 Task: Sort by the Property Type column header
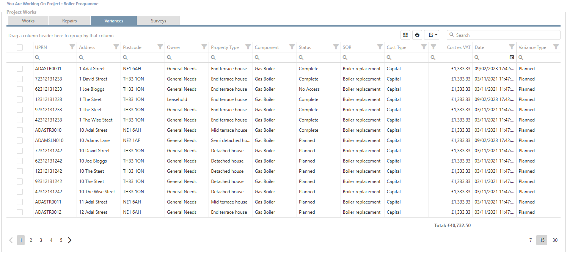225,47
